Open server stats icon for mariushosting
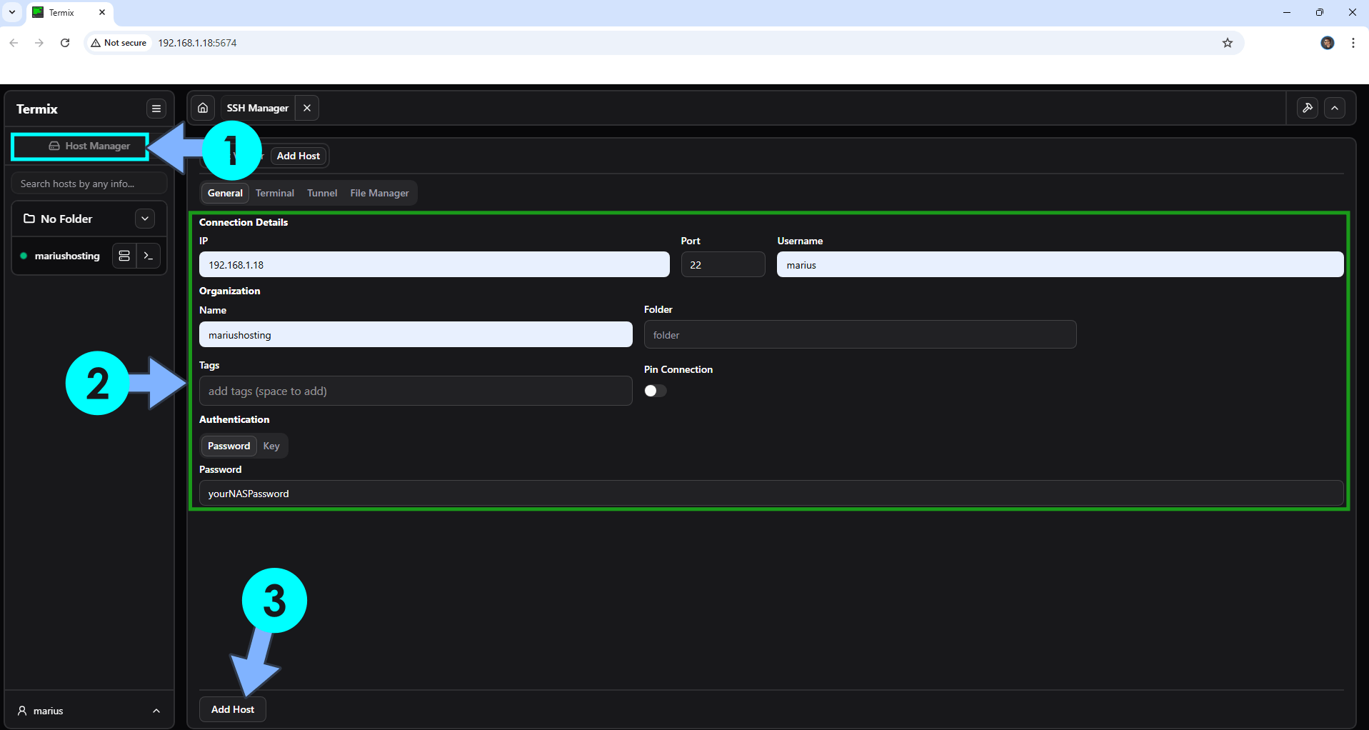This screenshot has width=1369, height=730. point(124,256)
